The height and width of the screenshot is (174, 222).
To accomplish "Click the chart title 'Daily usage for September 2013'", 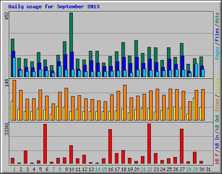I will click(x=54, y=7).
